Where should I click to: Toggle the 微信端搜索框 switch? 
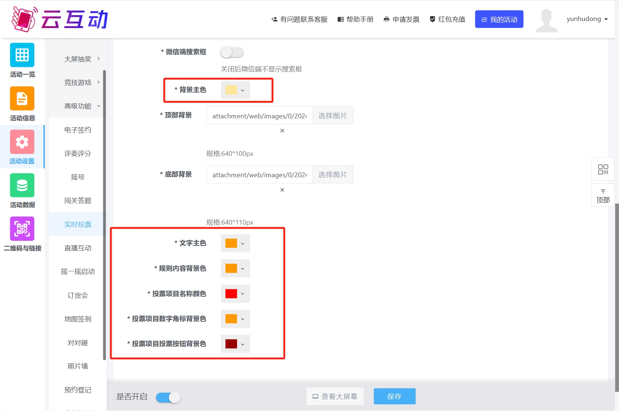pos(232,52)
